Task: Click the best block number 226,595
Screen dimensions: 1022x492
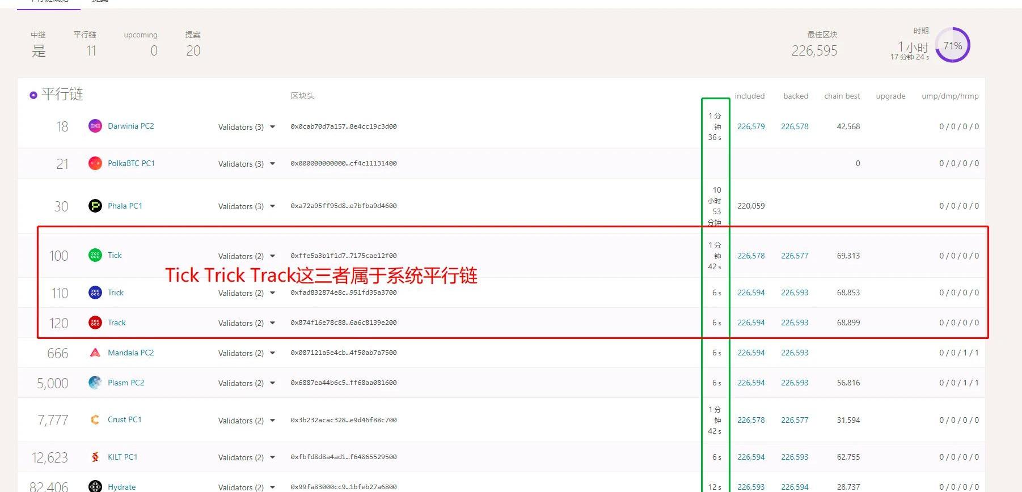Action: tap(814, 51)
